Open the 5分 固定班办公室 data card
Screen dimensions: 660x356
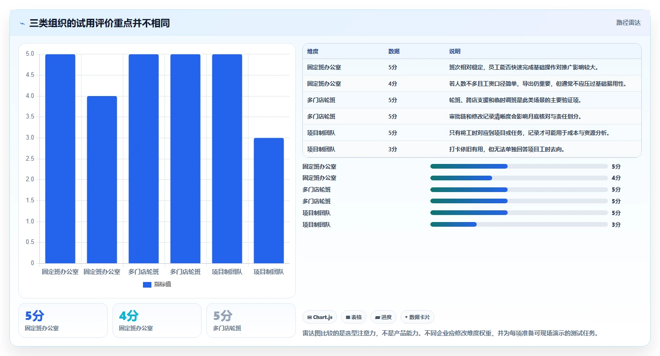pos(63,320)
